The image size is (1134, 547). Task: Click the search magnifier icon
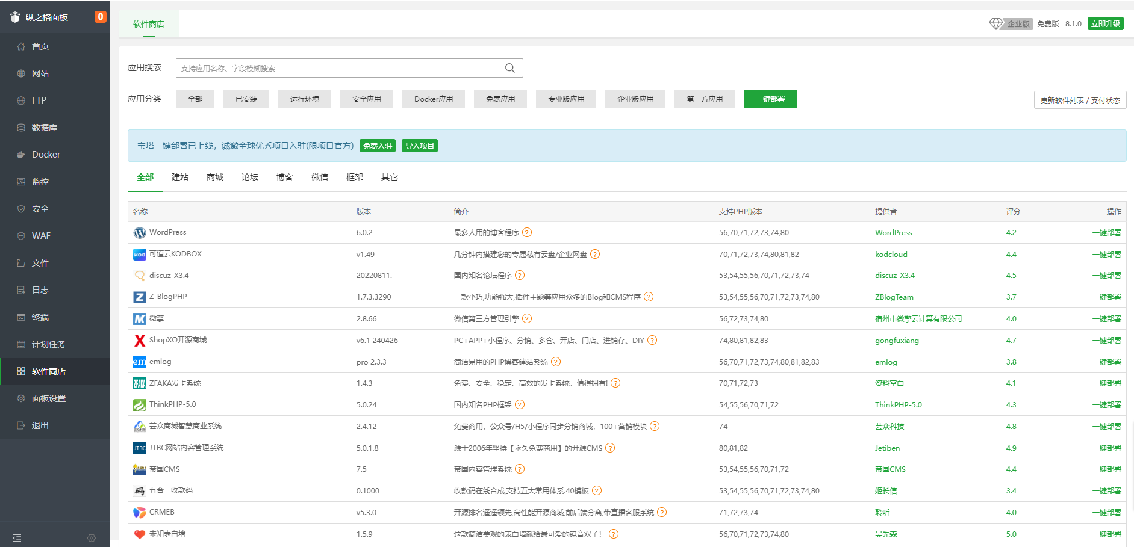tap(510, 68)
